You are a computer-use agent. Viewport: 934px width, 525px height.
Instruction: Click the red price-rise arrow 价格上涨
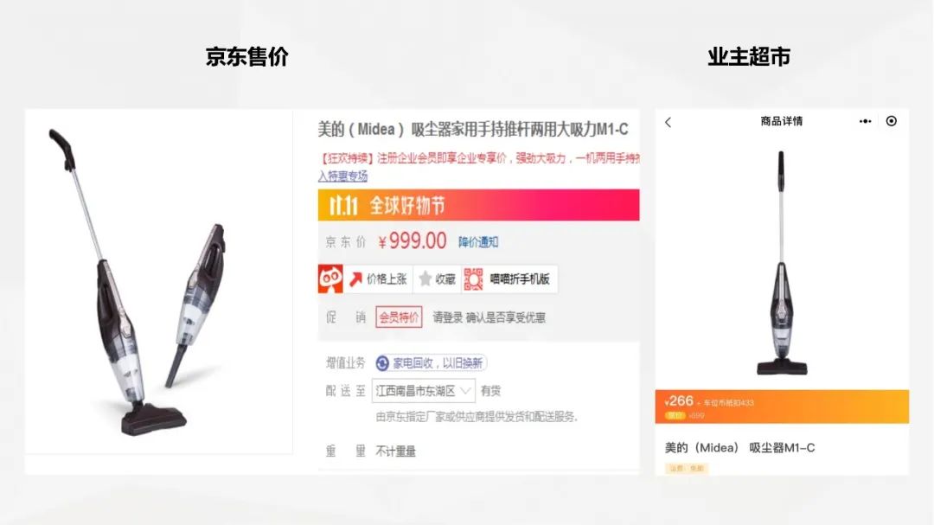tap(355, 279)
